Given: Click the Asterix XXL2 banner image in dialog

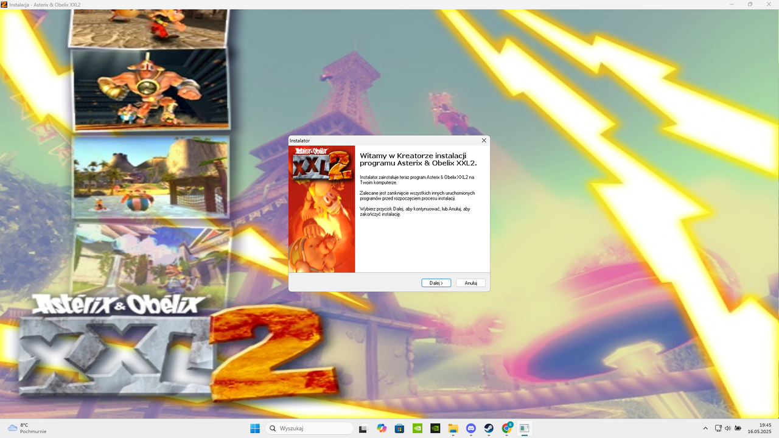Looking at the screenshot, I should click(321, 209).
